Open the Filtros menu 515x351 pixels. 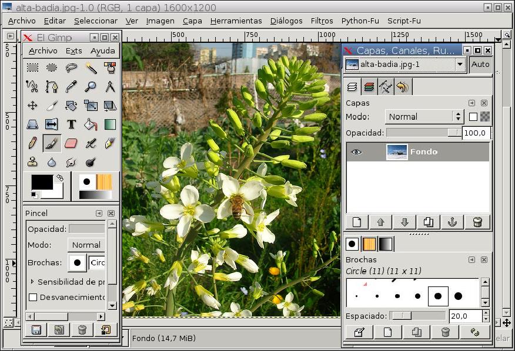[322, 21]
